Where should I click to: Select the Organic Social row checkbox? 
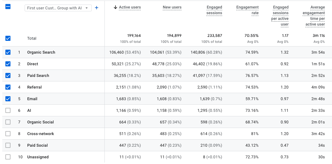(x=8, y=122)
